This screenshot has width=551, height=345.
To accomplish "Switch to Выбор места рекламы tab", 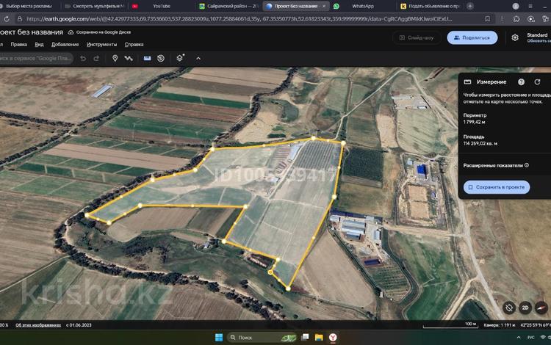I will click(28, 6).
